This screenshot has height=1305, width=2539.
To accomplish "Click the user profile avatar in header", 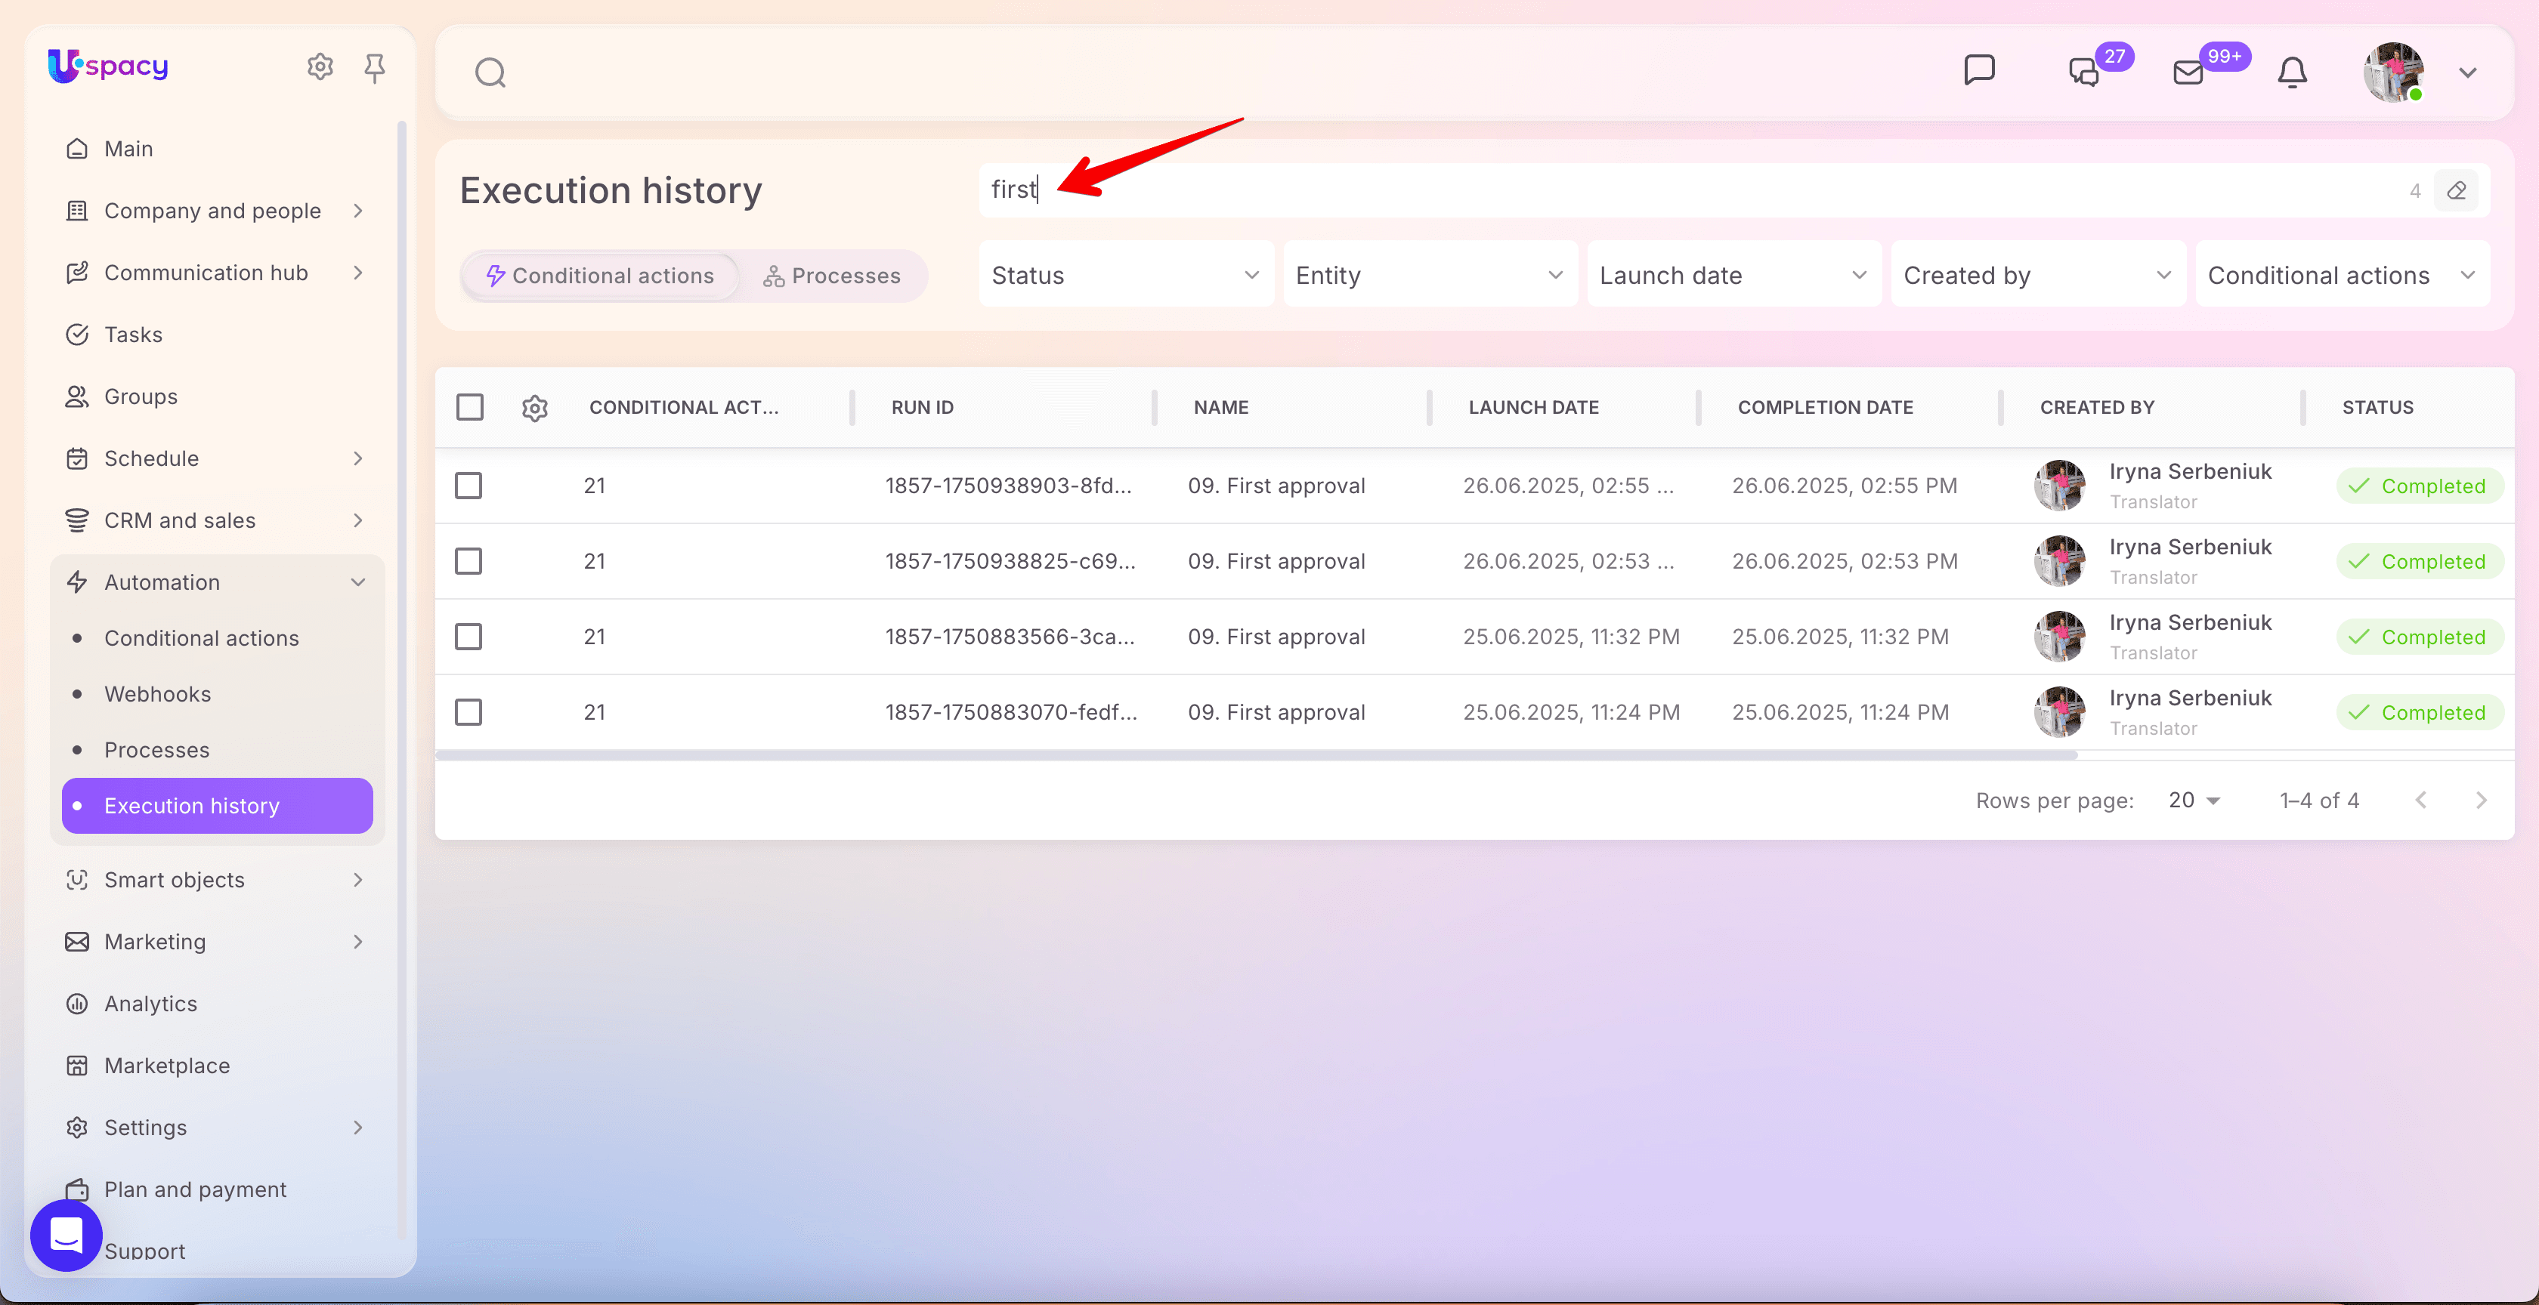I will tap(2393, 72).
